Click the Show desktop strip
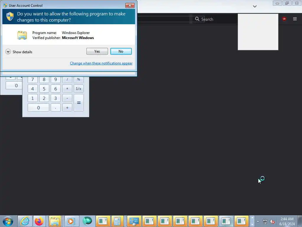 300,221
